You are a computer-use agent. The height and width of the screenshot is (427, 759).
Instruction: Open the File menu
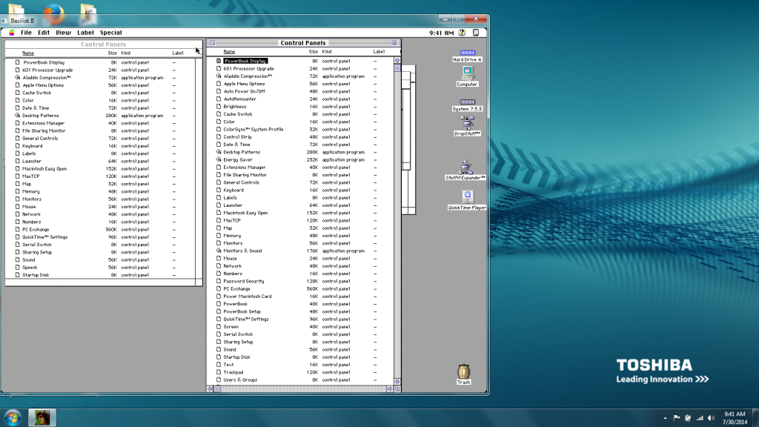tap(26, 33)
